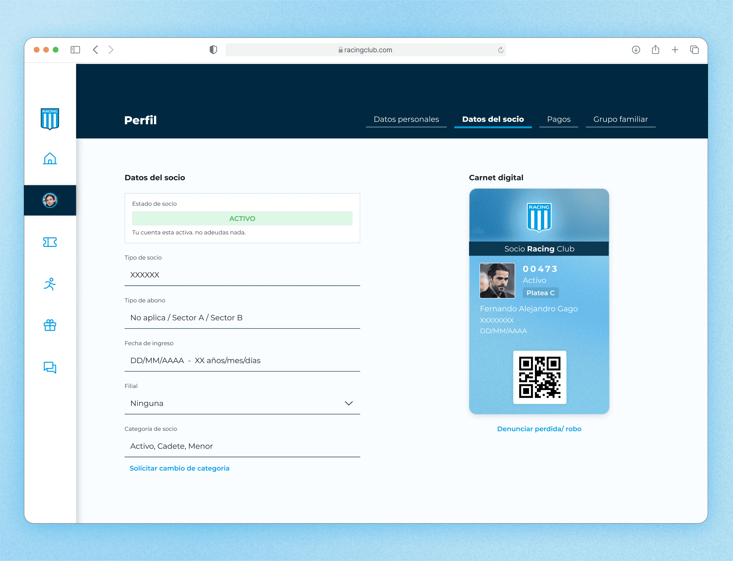Reload the page with refresh icon

pyautogui.click(x=500, y=50)
